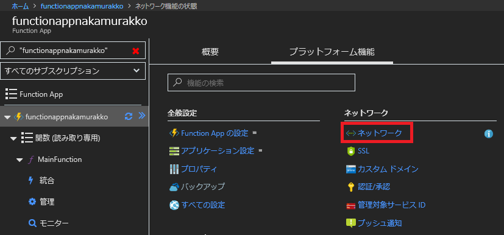Click the すべての設定 round icon
Screen dimensions: 504x235
174,205
